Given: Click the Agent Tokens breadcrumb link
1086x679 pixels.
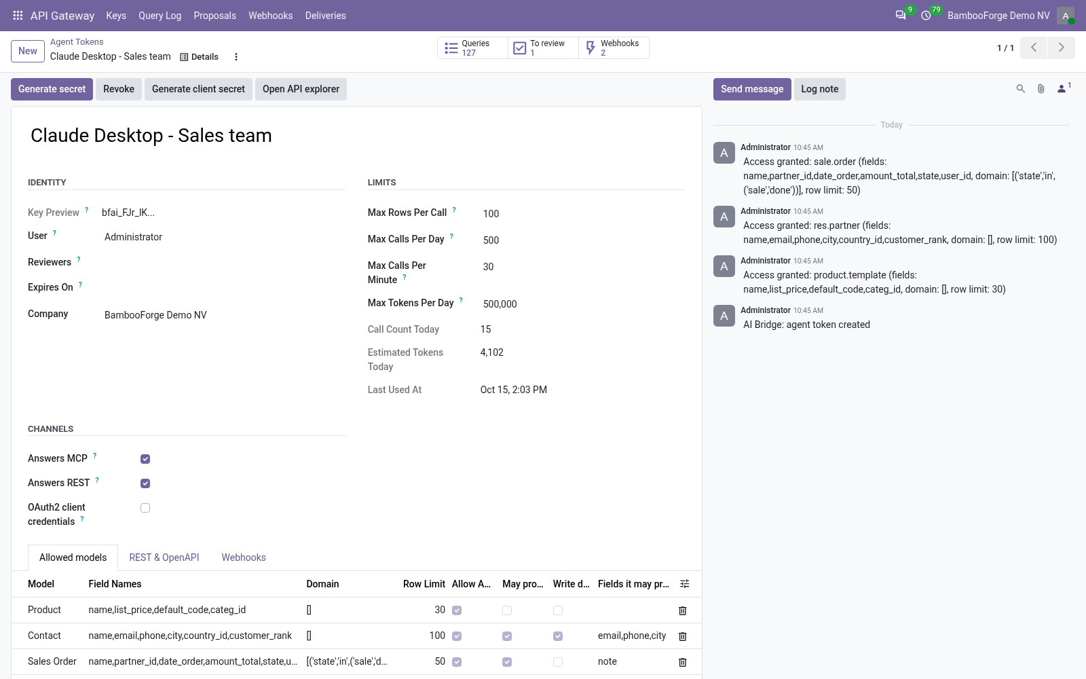Looking at the screenshot, I should (x=77, y=42).
